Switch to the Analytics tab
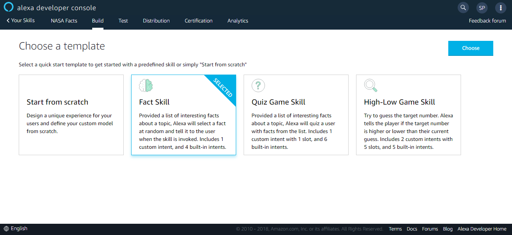Viewport: 512px width, 235px height. pos(238,21)
